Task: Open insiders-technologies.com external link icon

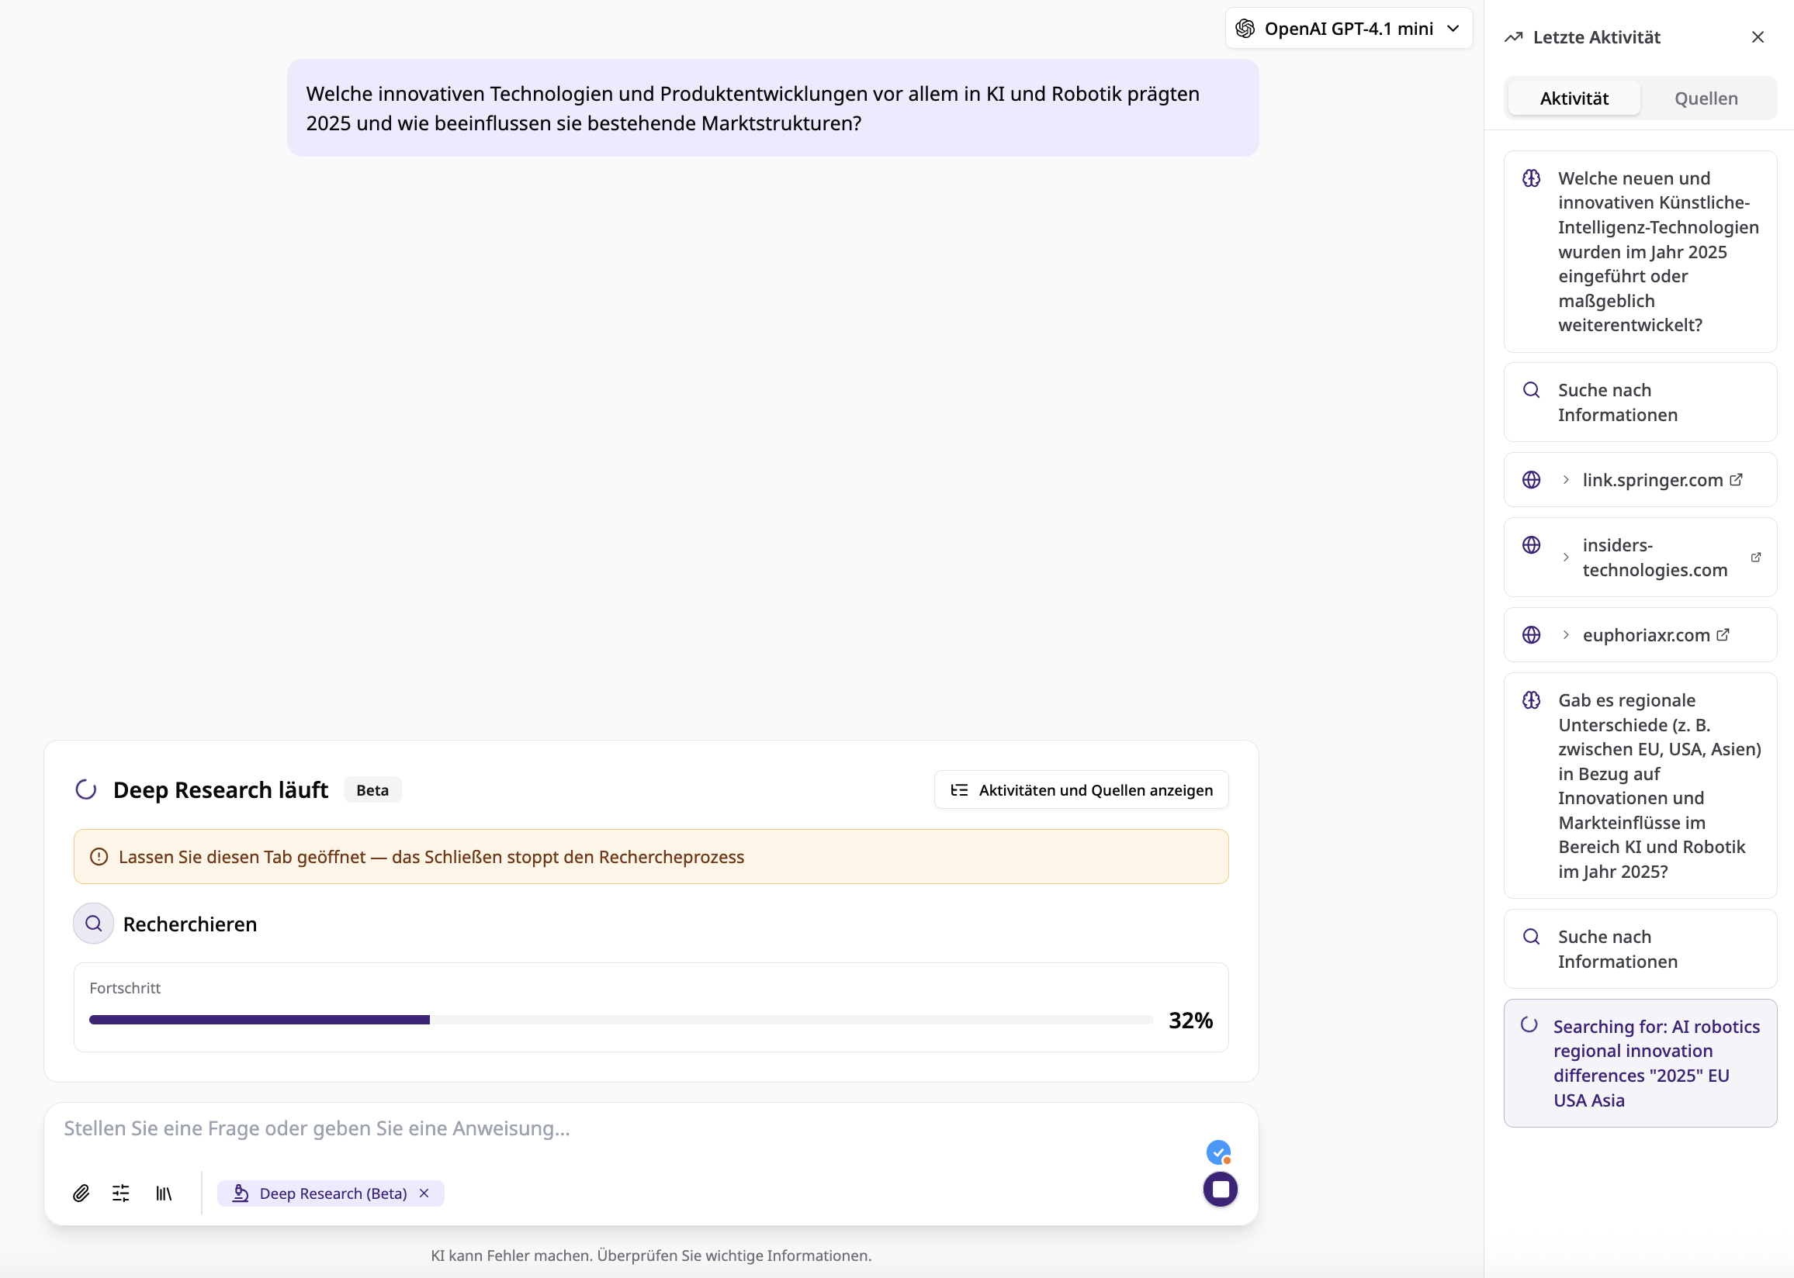Action: coord(1756,557)
